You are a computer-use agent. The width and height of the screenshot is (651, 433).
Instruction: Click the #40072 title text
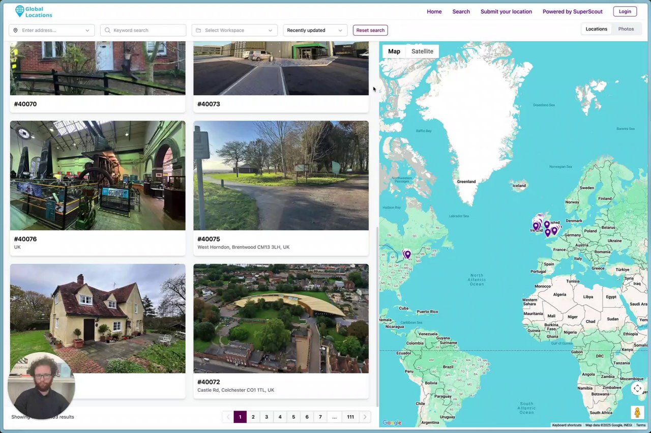209,382
